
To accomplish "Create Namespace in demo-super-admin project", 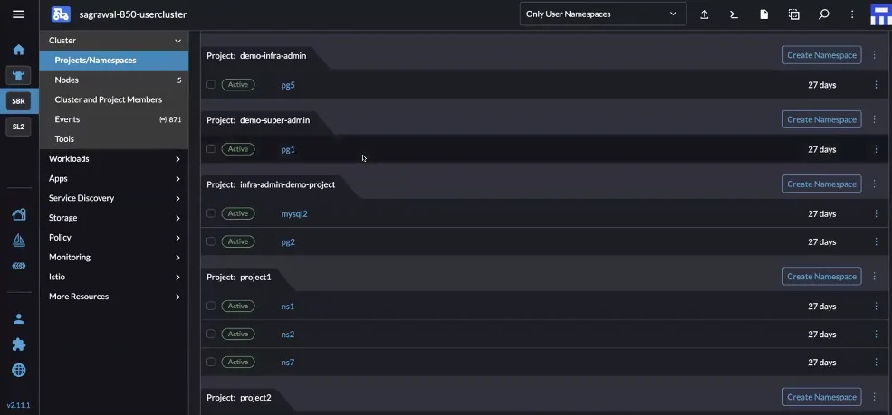I will click(821, 119).
